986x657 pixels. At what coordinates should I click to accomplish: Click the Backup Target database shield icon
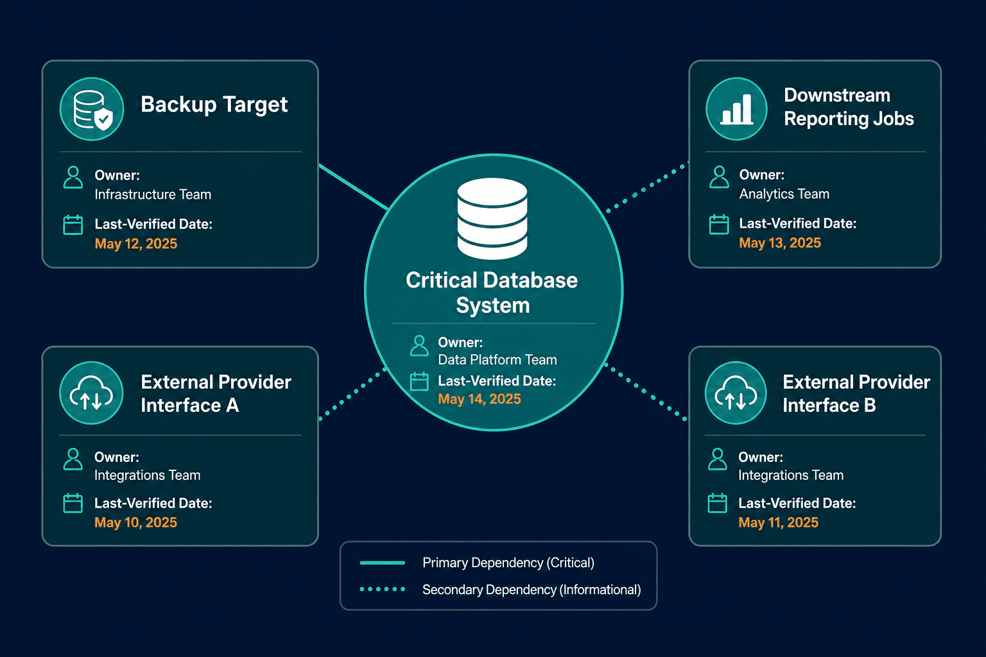92,109
